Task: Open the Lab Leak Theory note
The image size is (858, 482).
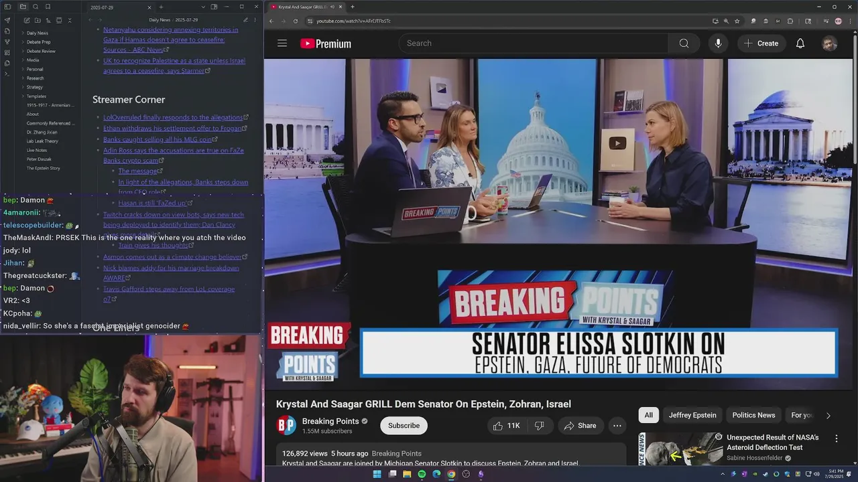Action: click(x=42, y=141)
